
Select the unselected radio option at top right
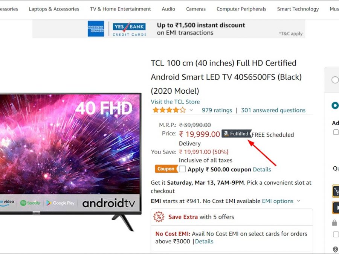pos(335,80)
